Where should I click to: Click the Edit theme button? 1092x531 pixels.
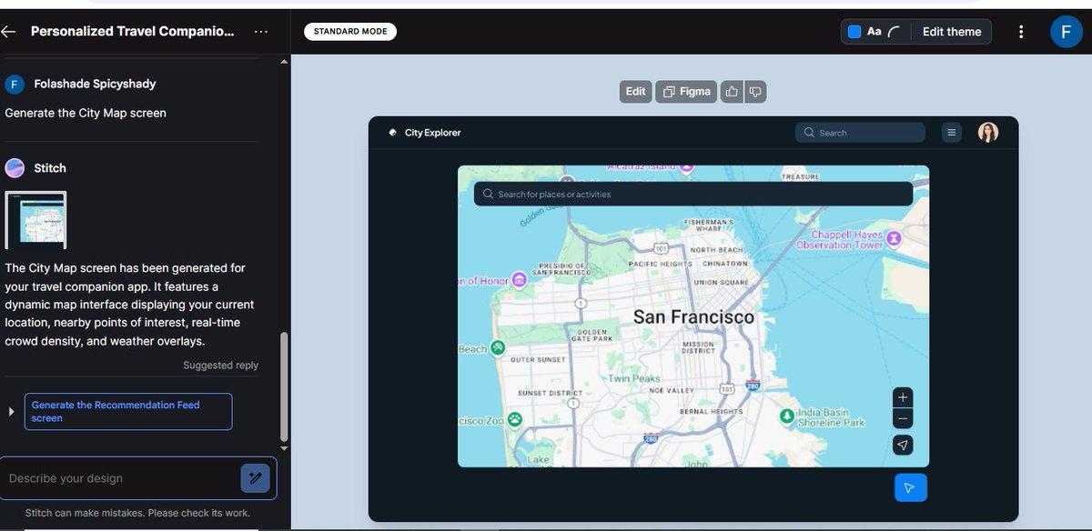click(952, 31)
